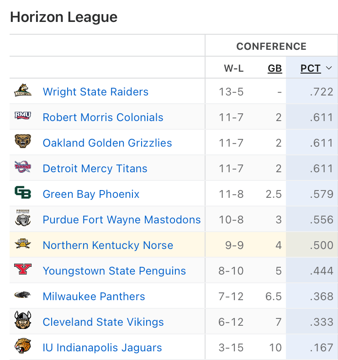Screen dimensions: 338x360
Task: Click the Youngstown State Penguins logo
Action: tap(23, 270)
